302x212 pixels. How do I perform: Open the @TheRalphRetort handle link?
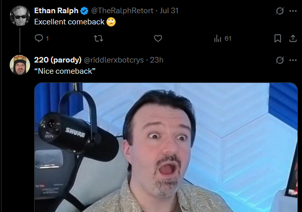pyautogui.click(x=122, y=11)
